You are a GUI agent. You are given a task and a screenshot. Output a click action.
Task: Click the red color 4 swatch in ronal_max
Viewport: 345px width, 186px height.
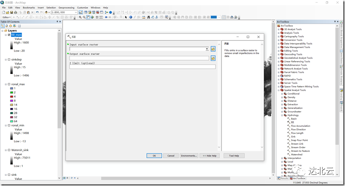click(12, 97)
